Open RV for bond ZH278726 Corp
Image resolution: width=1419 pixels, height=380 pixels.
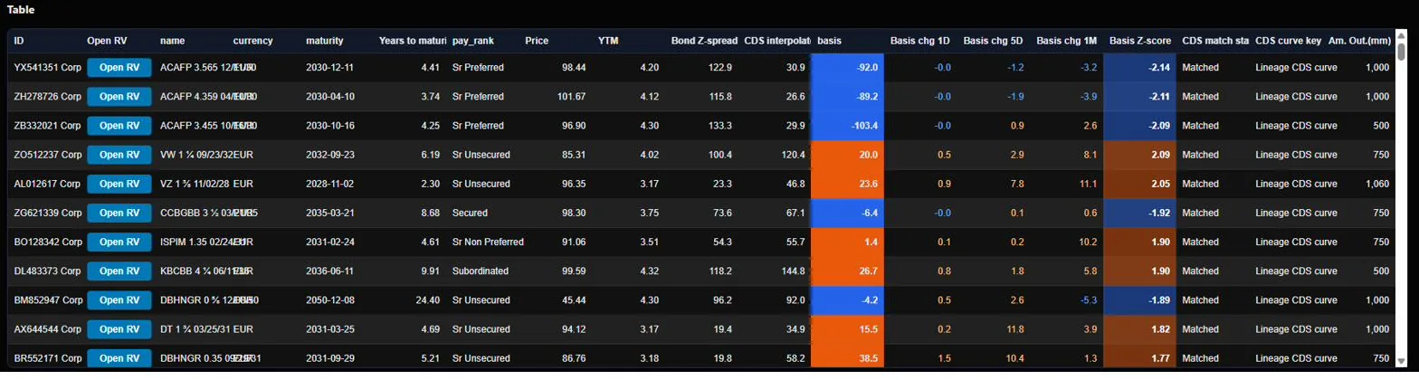coord(119,96)
